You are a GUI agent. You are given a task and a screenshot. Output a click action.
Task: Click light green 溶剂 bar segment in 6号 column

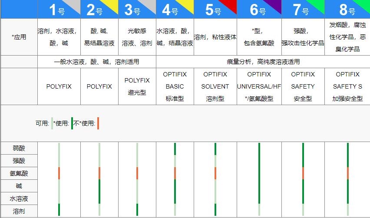click(259, 210)
